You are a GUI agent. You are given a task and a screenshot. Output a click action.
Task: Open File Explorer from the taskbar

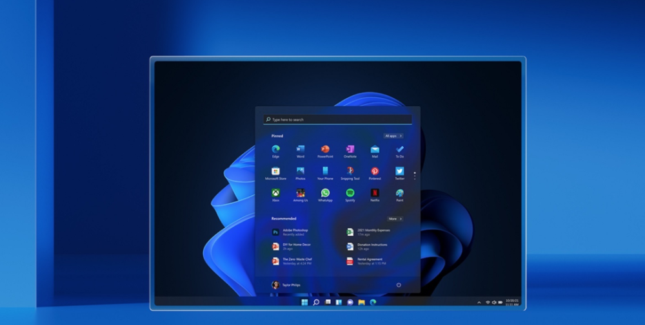tap(362, 302)
